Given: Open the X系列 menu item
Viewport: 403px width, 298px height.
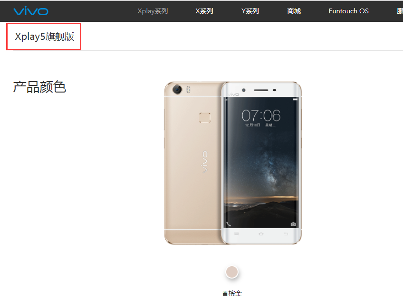Looking at the screenshot, I should click(204, 11).
